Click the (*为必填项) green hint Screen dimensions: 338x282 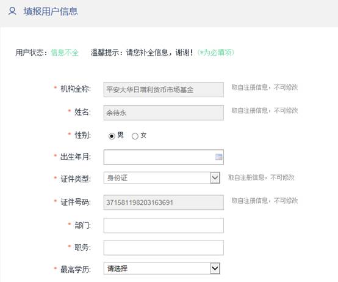click(x=216, y=53)
